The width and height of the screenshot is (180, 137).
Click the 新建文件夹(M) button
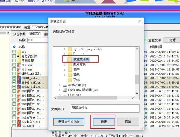[x=68, y=122]
